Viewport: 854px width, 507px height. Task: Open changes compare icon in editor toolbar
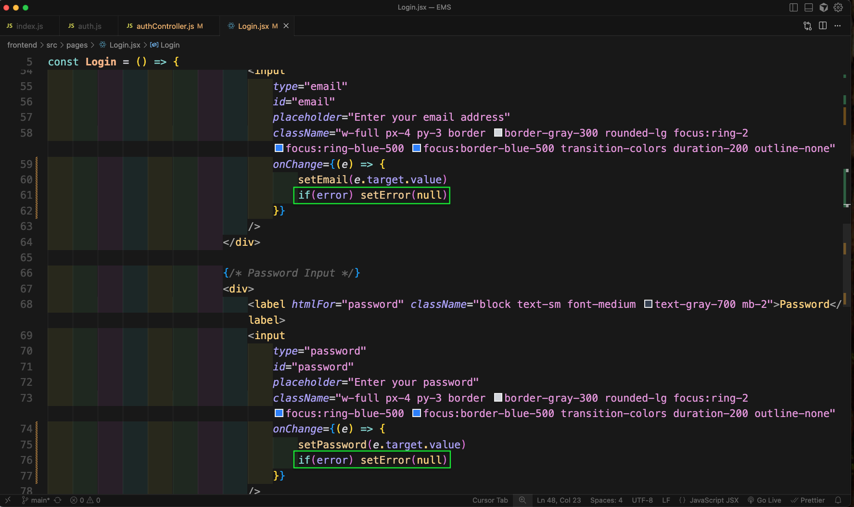point(807,26)
